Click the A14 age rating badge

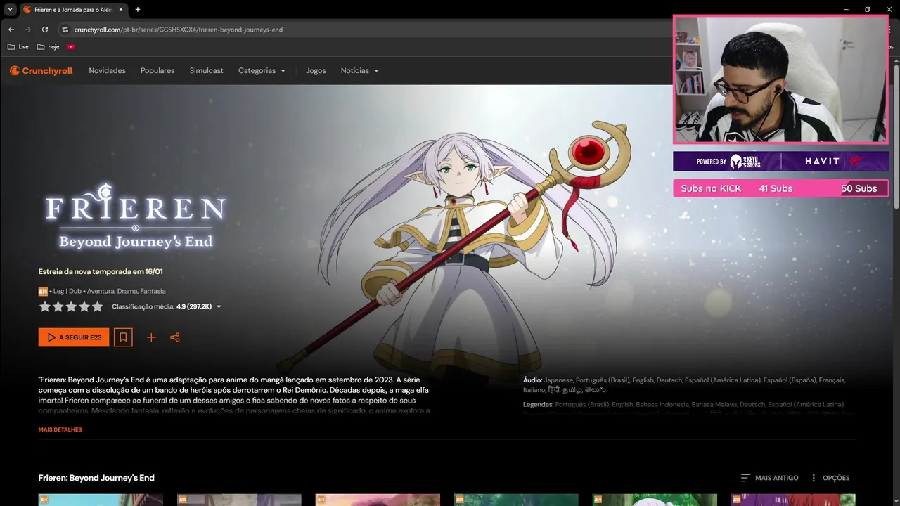pos(43,291)
